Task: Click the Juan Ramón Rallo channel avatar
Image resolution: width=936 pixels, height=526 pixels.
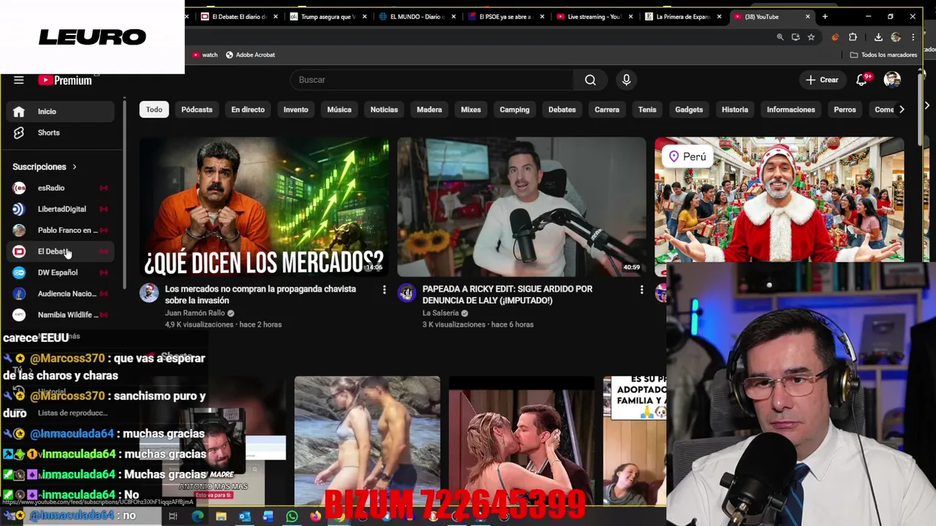Action: (x=149, y=293)
